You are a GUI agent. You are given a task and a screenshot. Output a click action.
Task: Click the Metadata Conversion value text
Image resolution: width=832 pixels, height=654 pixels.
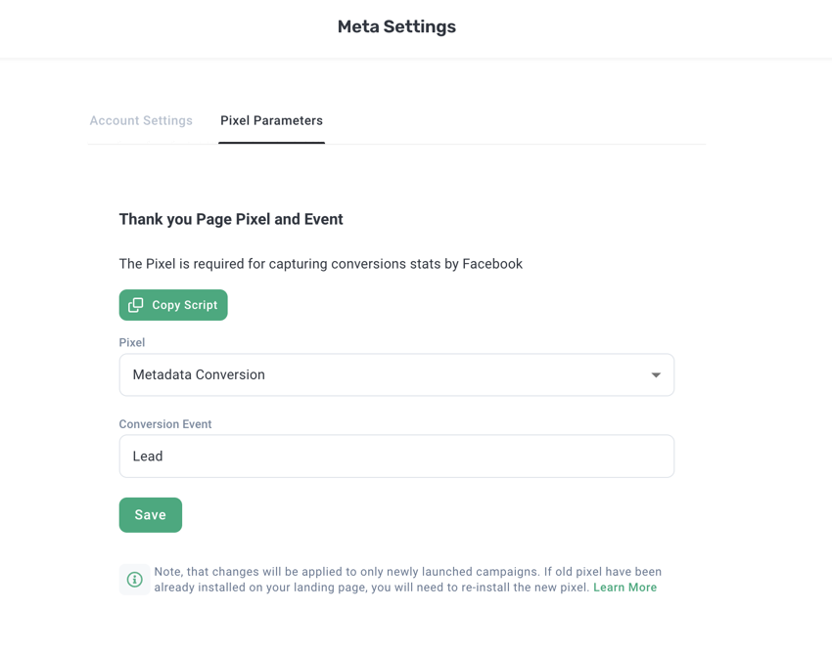[199, 375]
